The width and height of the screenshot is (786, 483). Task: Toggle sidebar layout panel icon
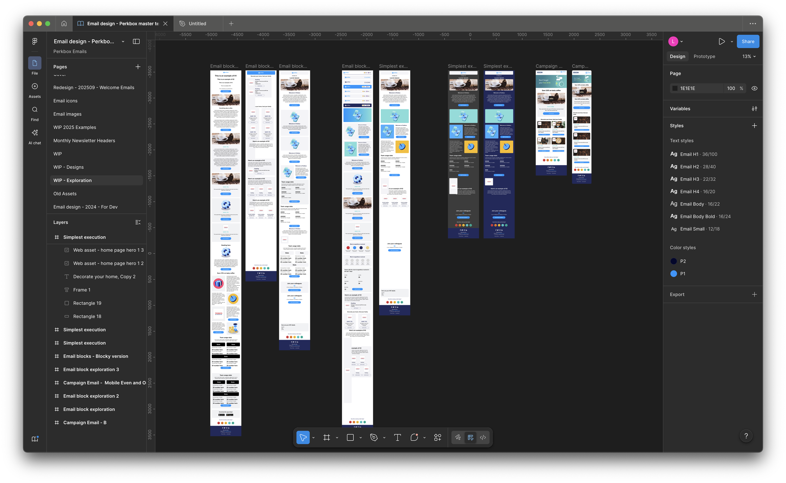click(136, 41)
